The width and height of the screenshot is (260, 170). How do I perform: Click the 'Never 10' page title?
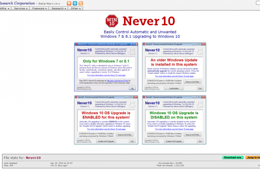[149, 21]
